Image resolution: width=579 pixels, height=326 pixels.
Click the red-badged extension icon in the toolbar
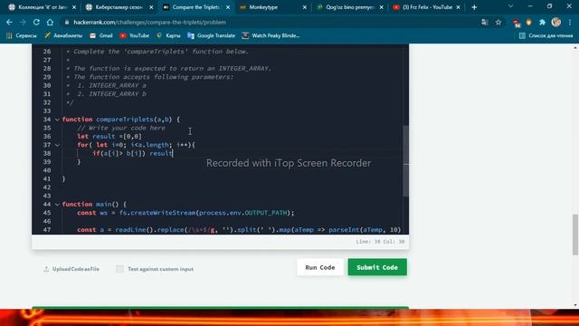tap(516, 23)
